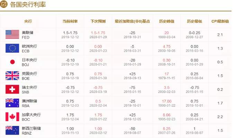This screenshot has width=237, height=138.
Task: Select the 最近加降息(非0)基点 column header
Action: pos(132,21)
